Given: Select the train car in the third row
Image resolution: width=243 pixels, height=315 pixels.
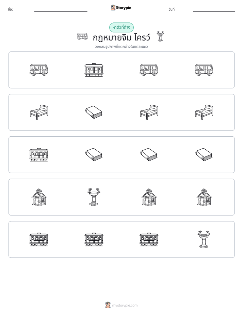Looking at the screenshot, I should point(39,155).
